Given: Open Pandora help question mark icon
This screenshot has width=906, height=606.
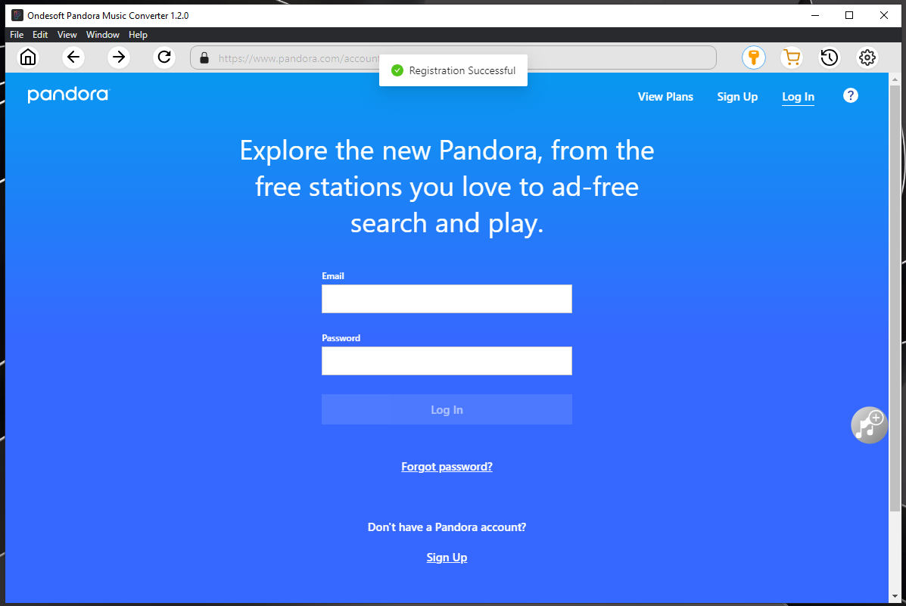Looking at the screenshot, I should pyautogui.click(x=851, y=95).
